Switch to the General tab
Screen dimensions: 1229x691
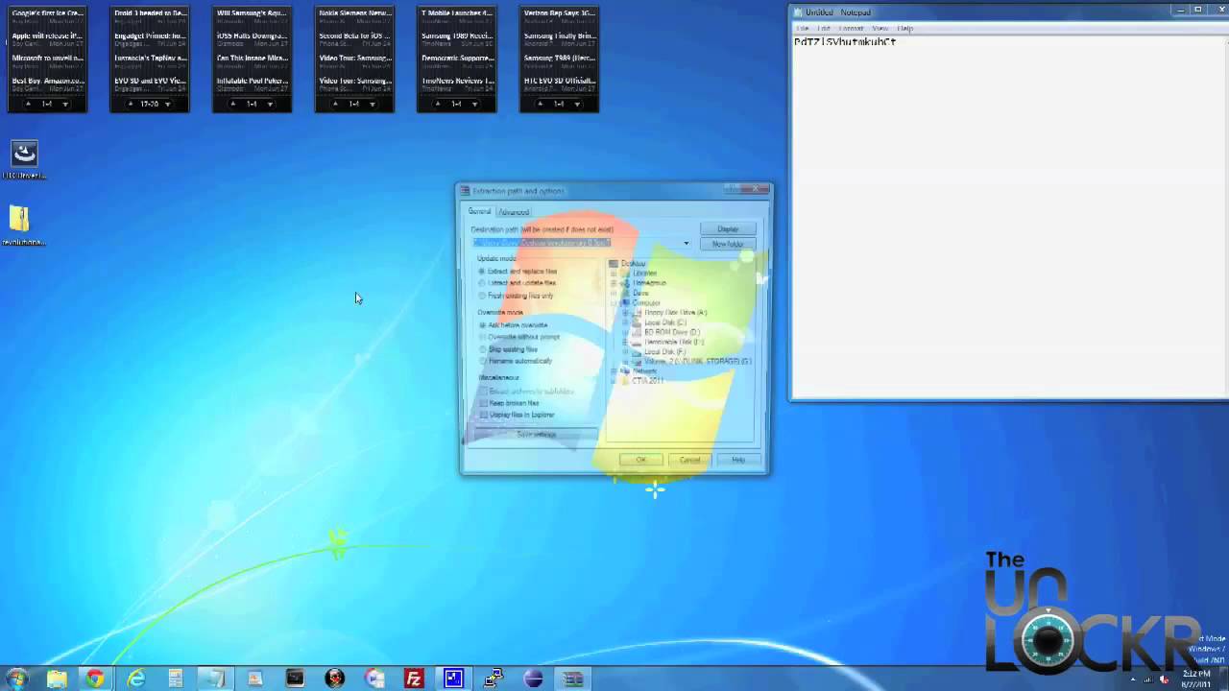coord(479,212)
